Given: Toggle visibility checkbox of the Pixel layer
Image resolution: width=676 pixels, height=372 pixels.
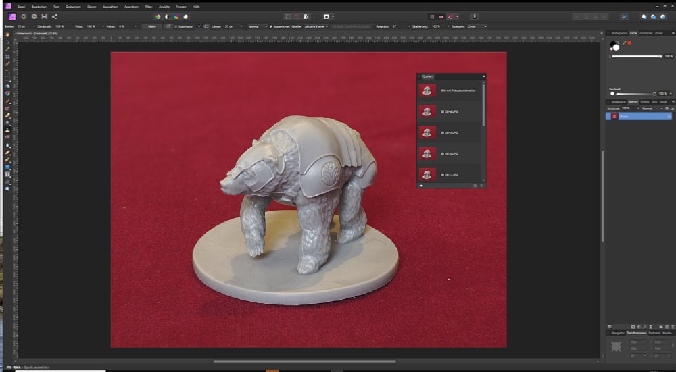Looking at the screenshot, I should click(x=669, y=116).
